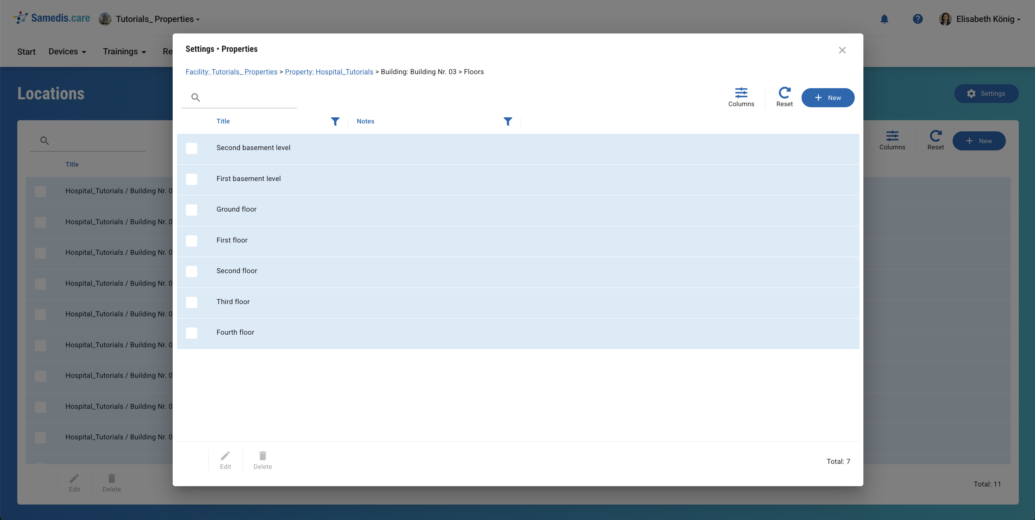1035x520 pixels.
Task: Select the Ground floor row checkbox
Action: click(x=192, y=210)
